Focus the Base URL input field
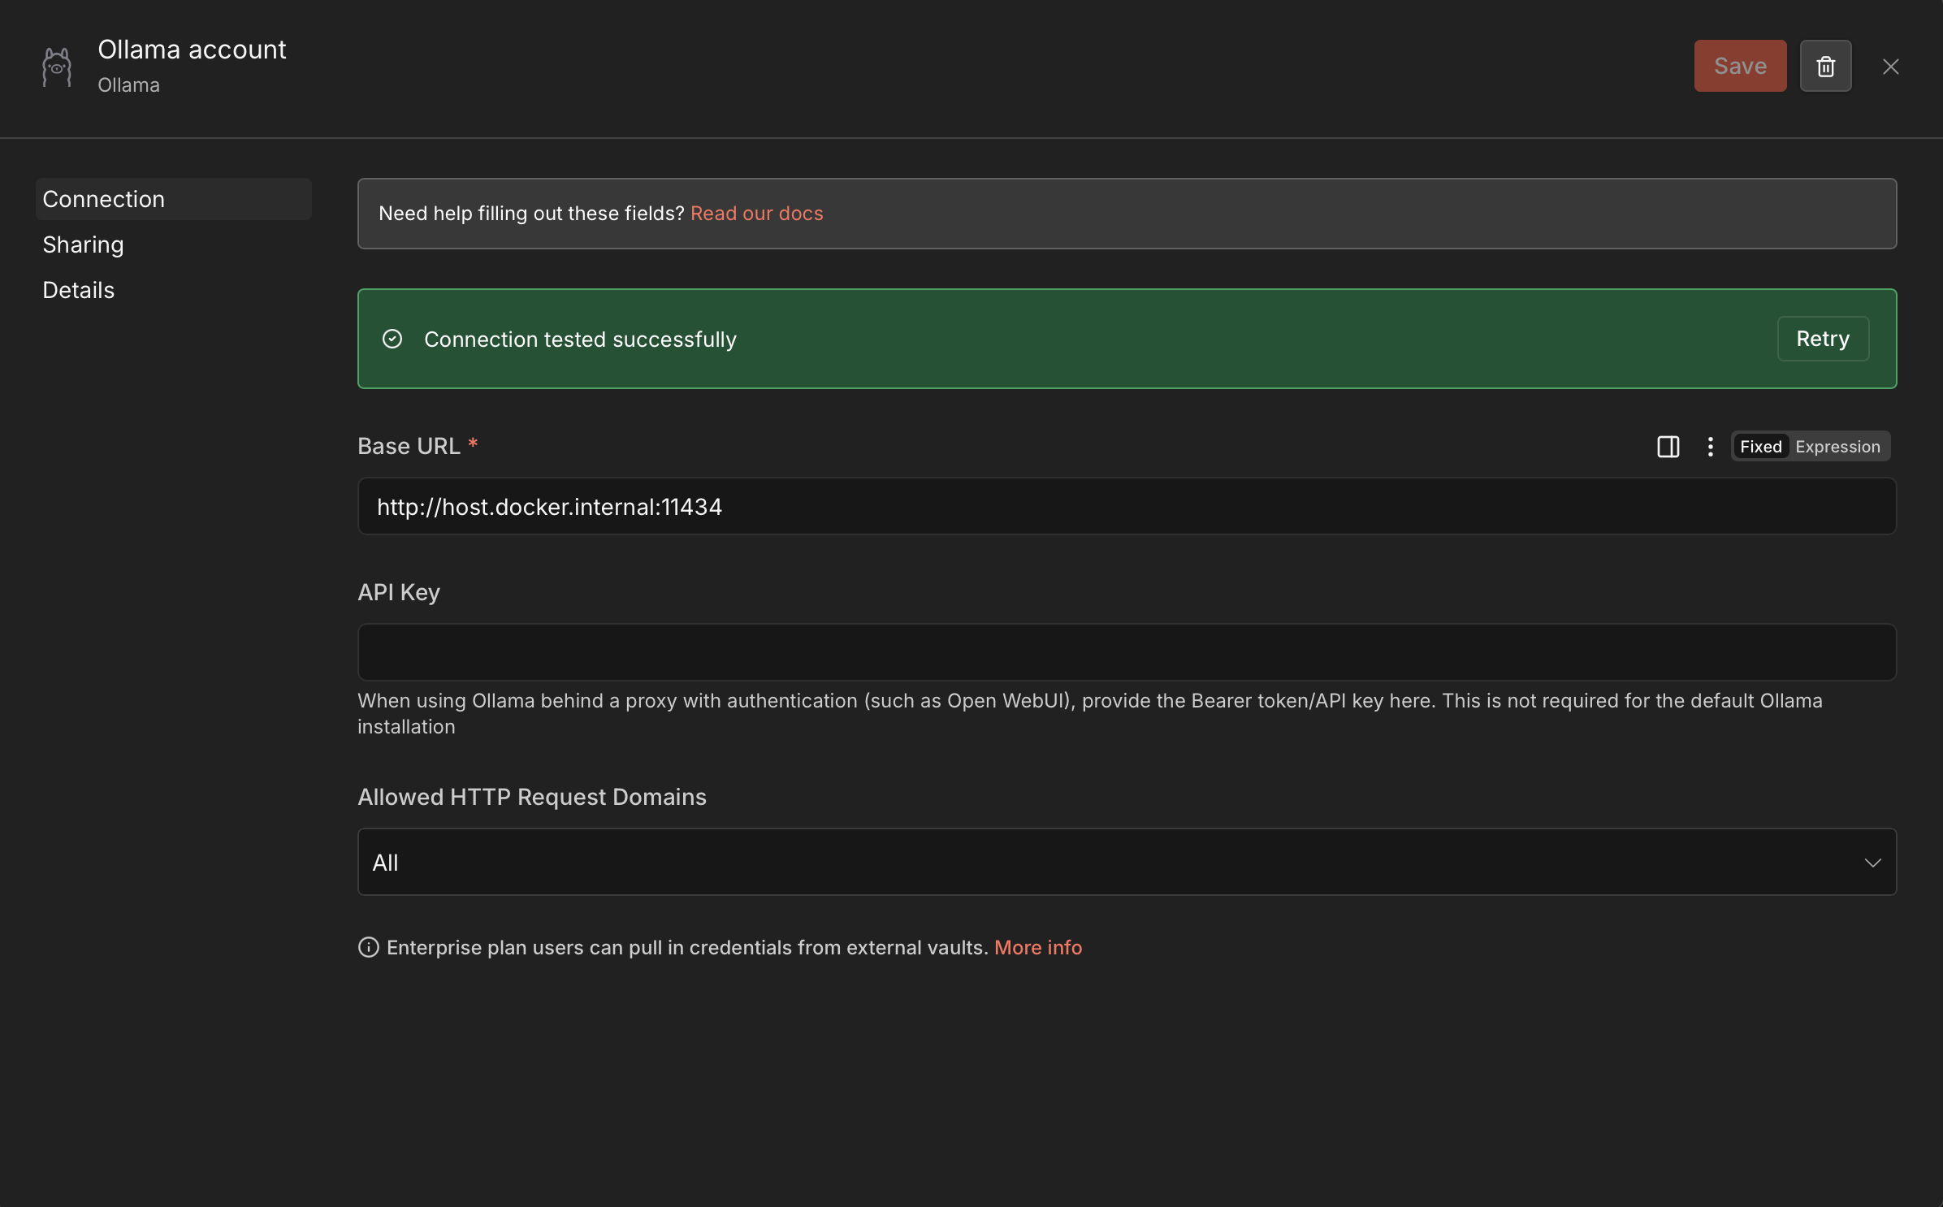1943x1207 pixels. [x=1127, y=506]
